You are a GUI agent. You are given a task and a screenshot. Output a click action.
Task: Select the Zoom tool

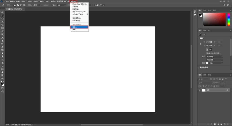click(2, 75)
